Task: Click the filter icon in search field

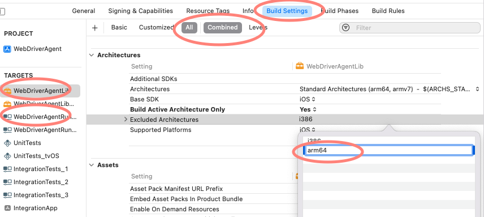Action: [x=346, y=28]
